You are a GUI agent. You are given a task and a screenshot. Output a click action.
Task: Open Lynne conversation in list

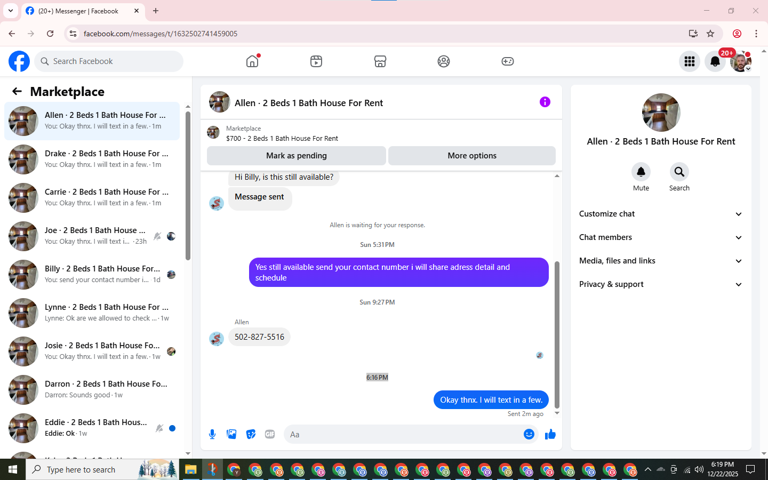pyautogui.click(x=92, y=313)
